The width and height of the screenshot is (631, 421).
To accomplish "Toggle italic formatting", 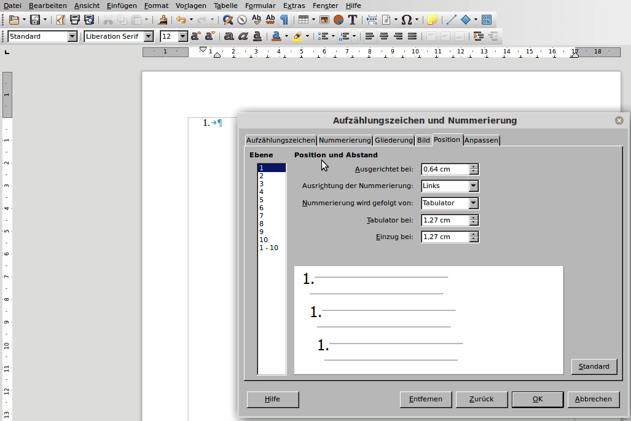I will point(243,36).
